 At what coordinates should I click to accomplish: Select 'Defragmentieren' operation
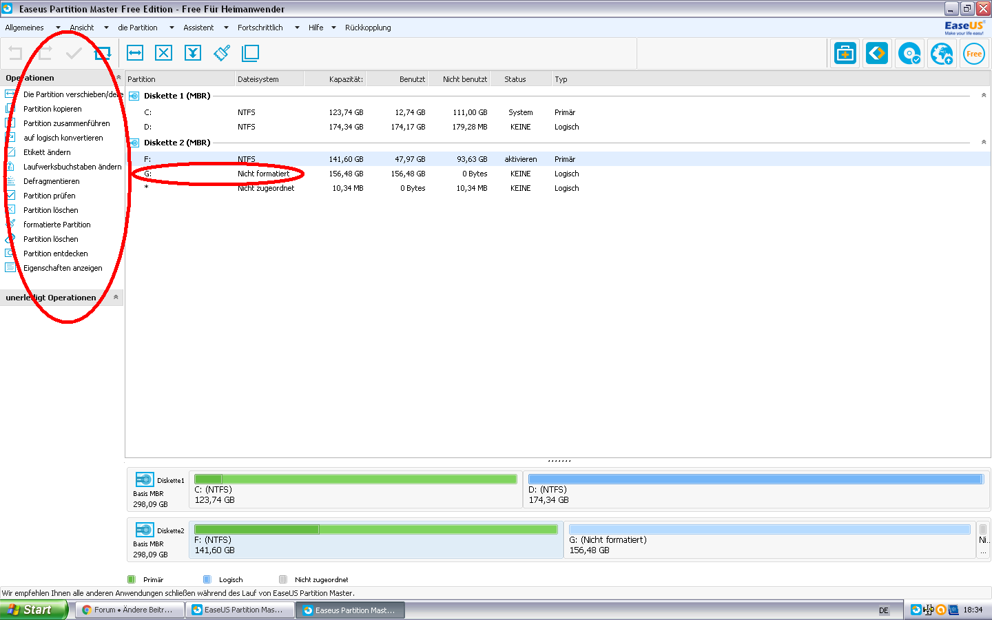tap(51, 181)
